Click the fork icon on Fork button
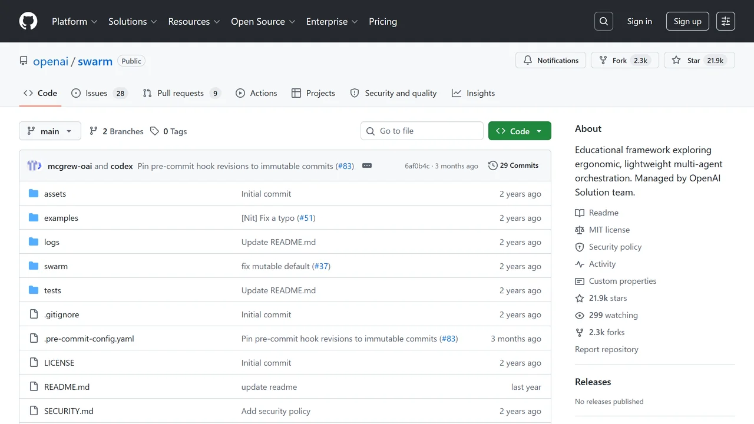 603,60
